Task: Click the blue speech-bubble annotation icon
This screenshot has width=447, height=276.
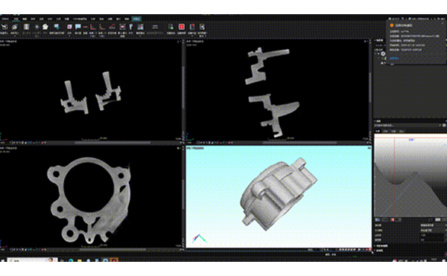Action: tap(77, 27)
